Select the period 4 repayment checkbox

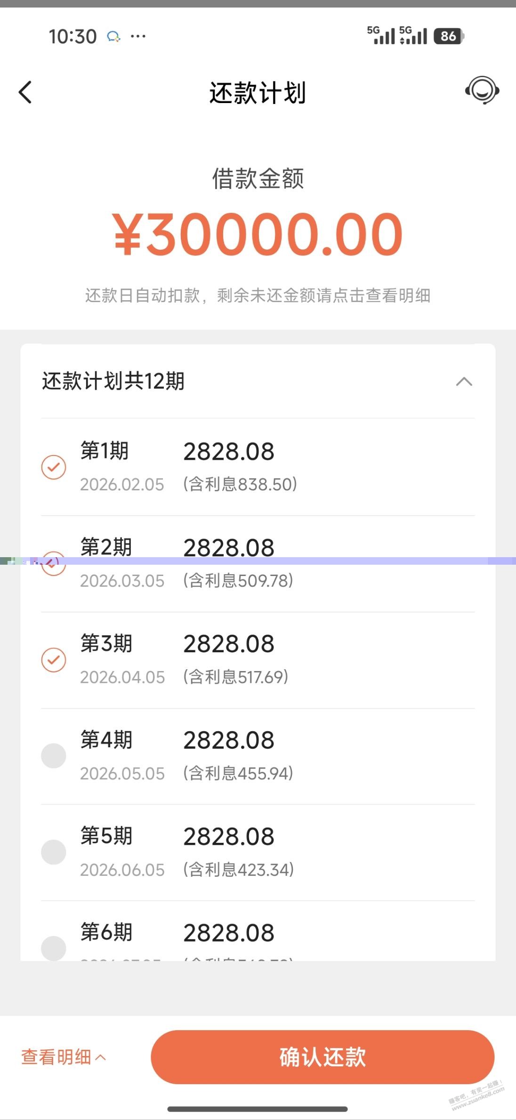tap(54, 756)
